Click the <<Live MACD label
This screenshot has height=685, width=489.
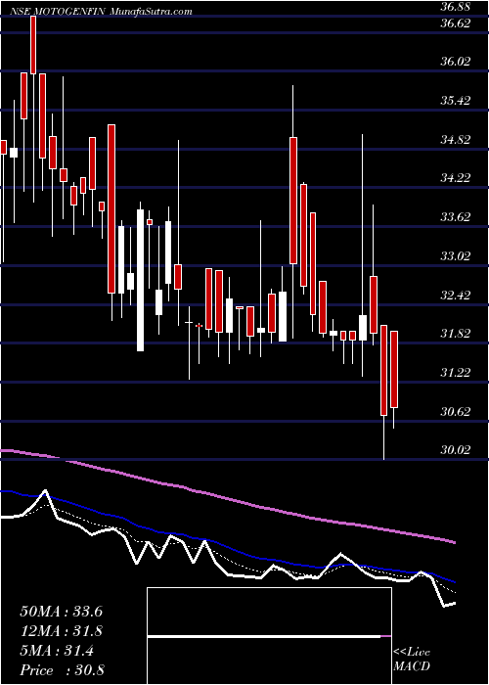(412, 660)
